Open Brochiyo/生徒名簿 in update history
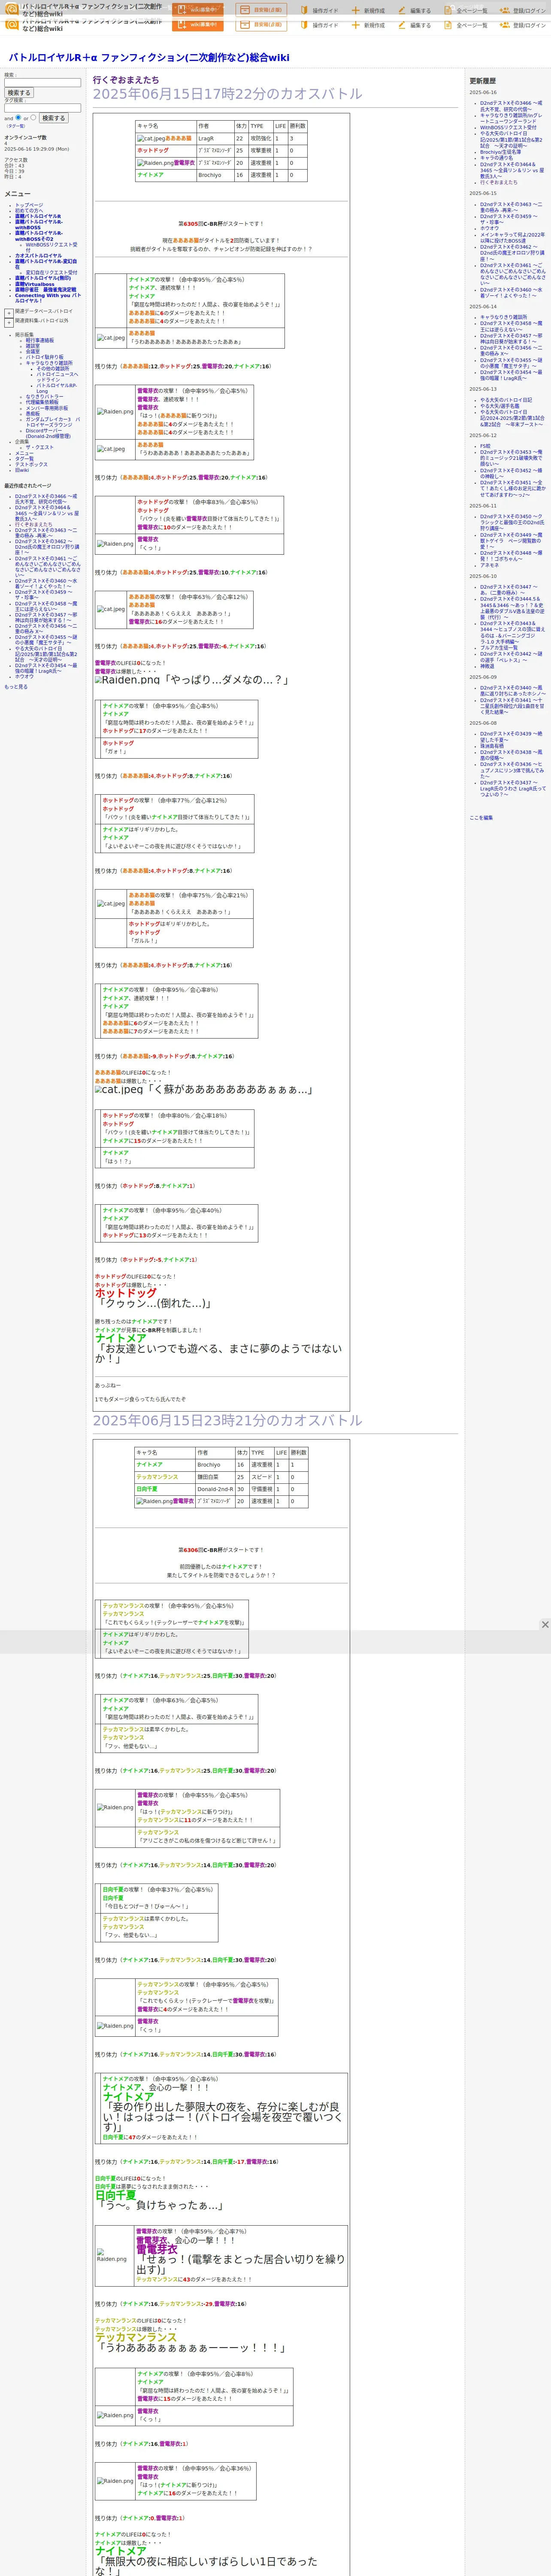 tap(501, 151)
